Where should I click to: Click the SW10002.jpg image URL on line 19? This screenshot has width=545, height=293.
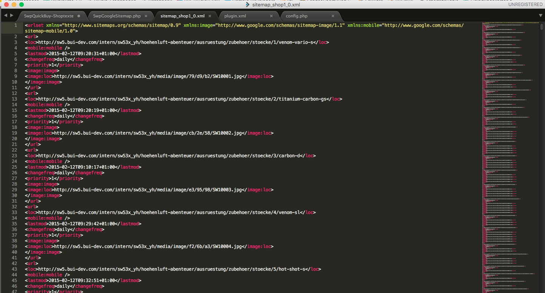[x=147, y=133]
